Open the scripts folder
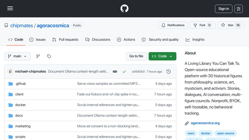Viewport: 249px width, 140px height. 20,137
